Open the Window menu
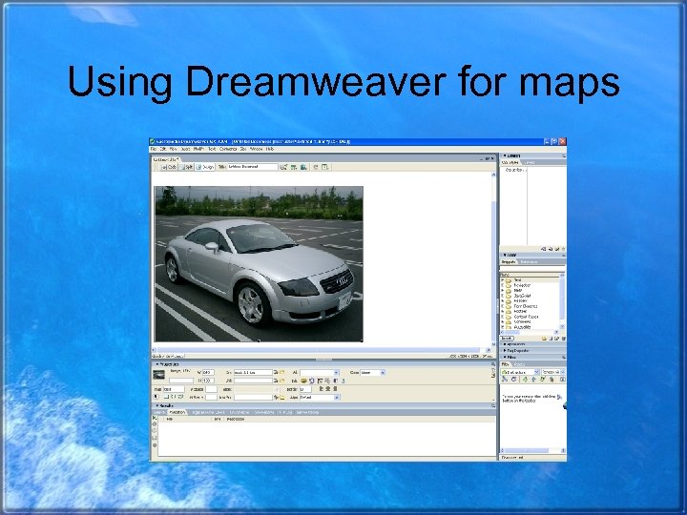 (257, 149)
